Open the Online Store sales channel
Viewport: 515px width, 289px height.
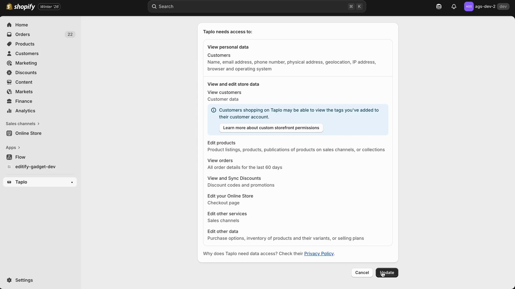(28, 133)
